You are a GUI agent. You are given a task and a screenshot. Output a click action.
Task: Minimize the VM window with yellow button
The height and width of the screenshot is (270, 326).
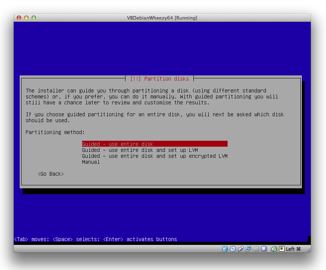pos(26,18)
